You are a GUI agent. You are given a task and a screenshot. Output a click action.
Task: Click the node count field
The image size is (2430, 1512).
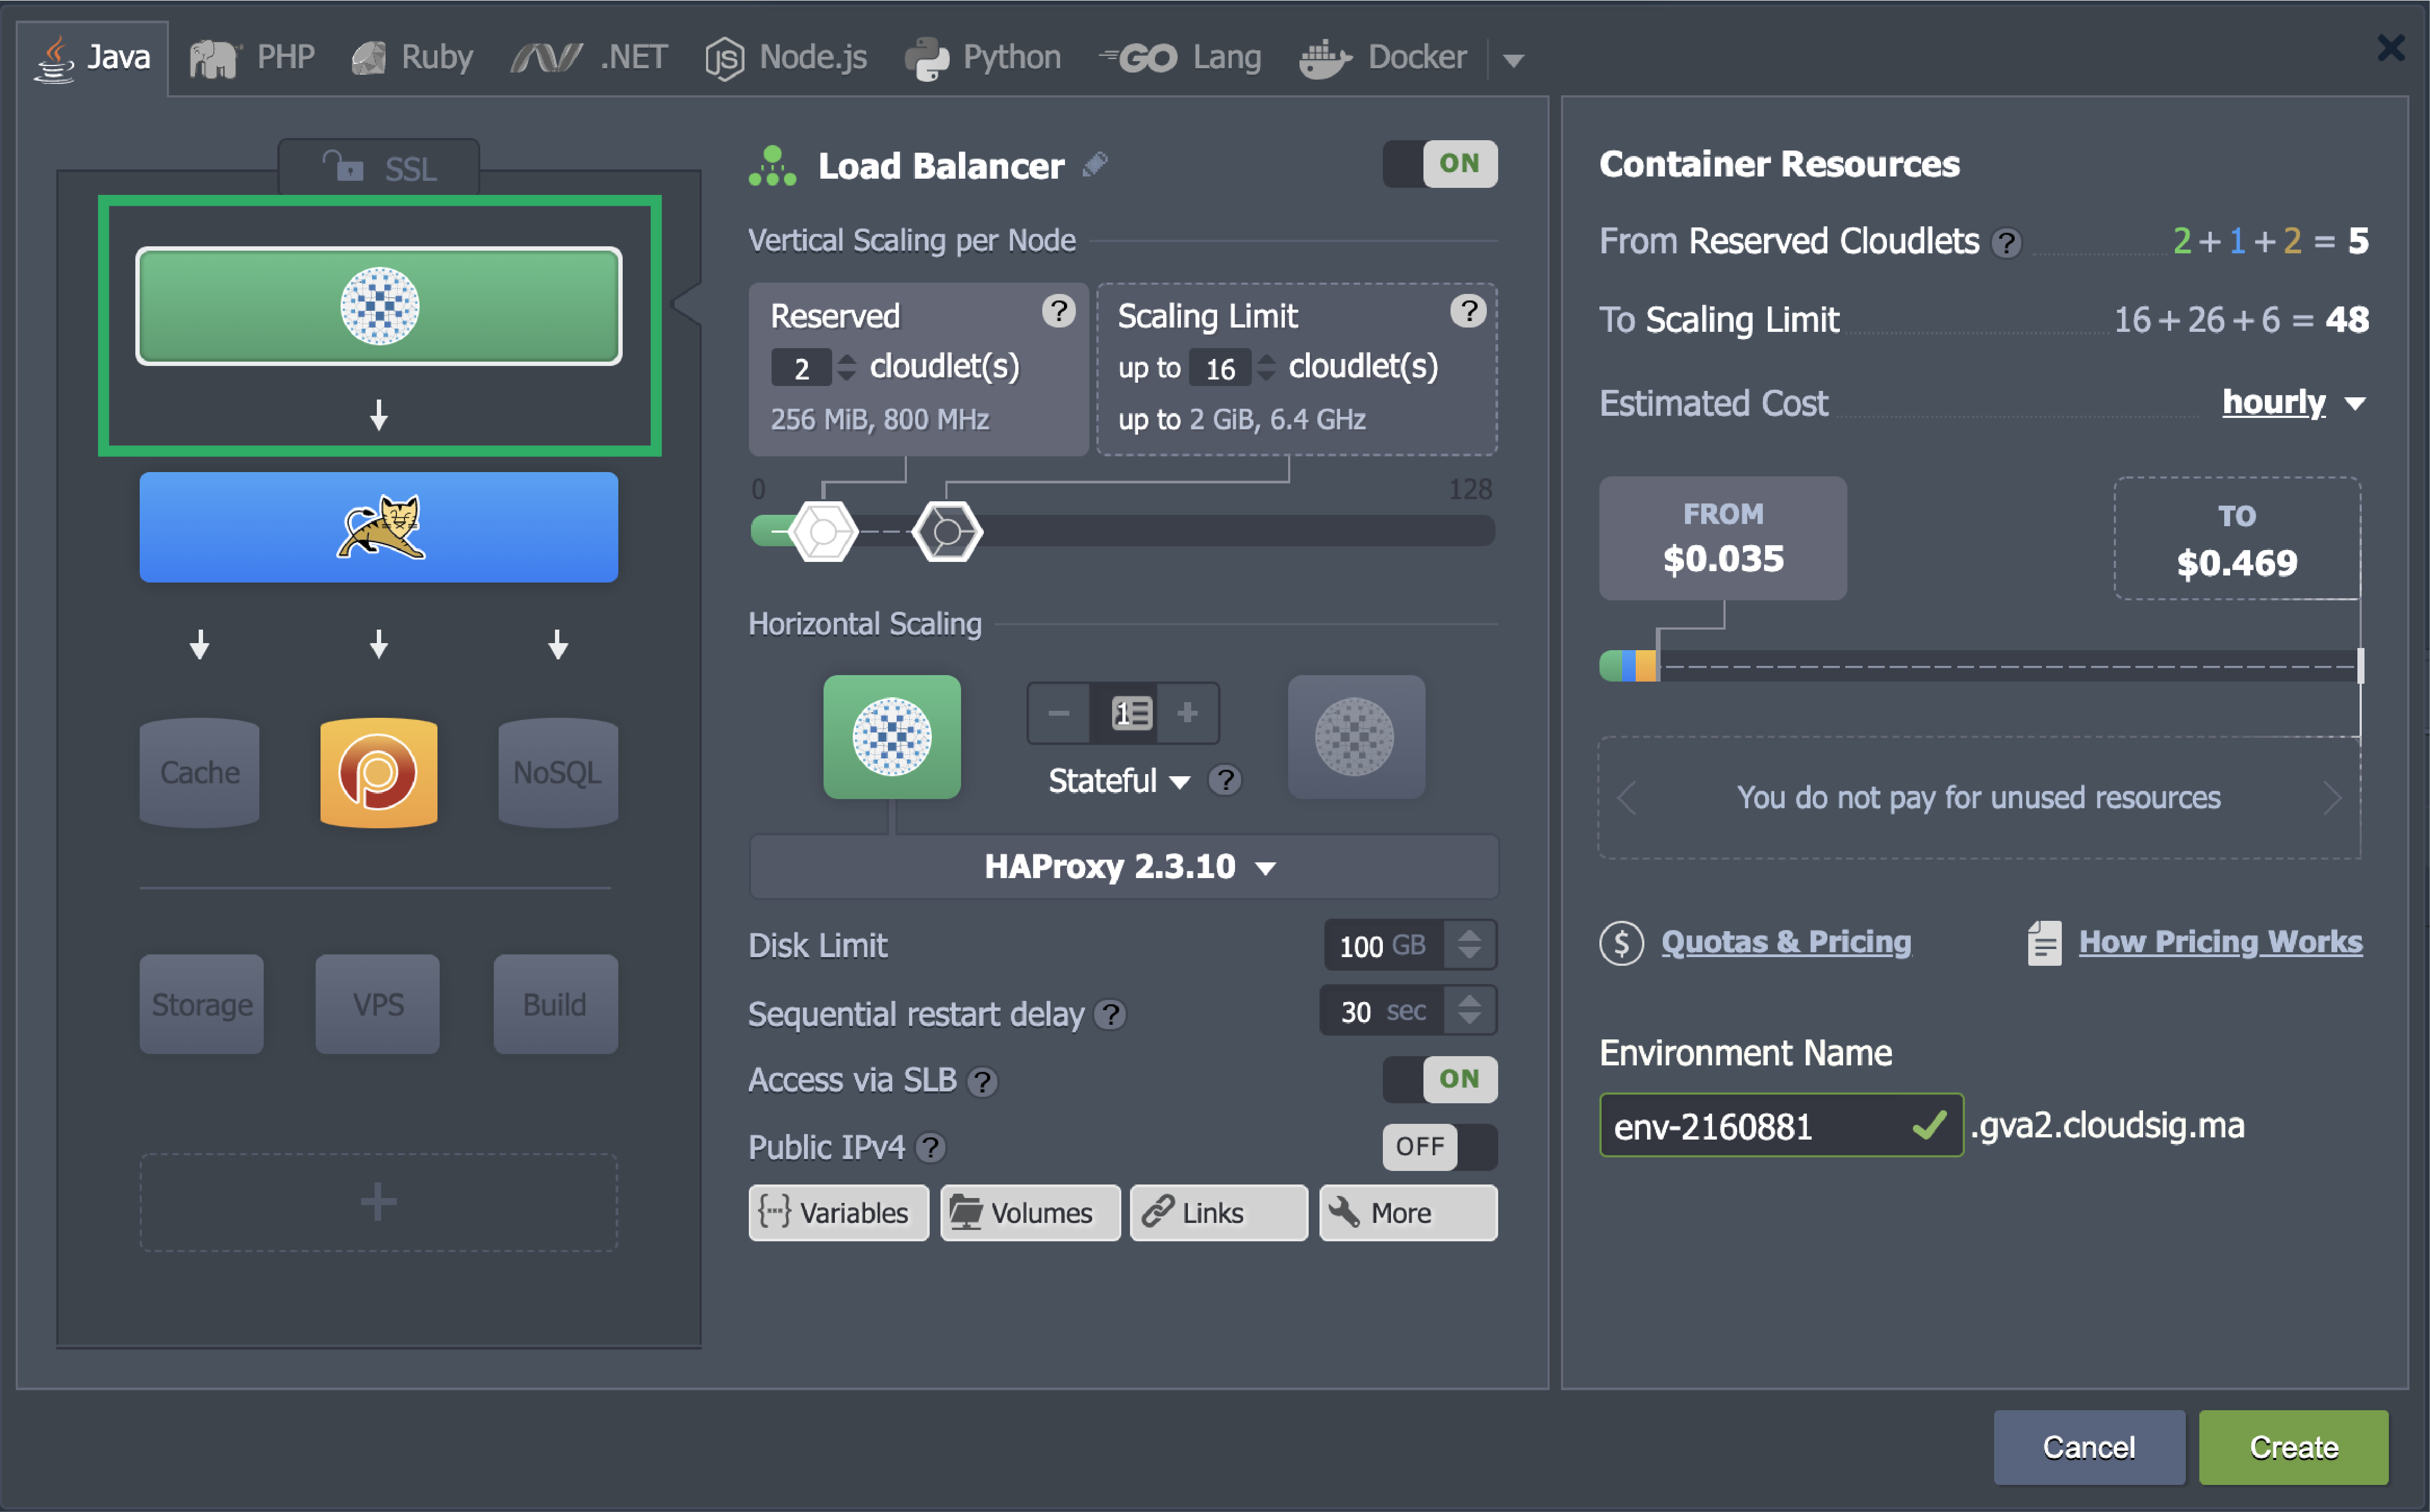point(1124,713)
